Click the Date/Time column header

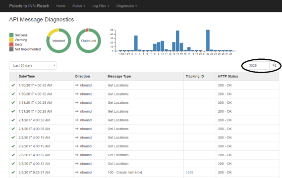coord(27,76)
